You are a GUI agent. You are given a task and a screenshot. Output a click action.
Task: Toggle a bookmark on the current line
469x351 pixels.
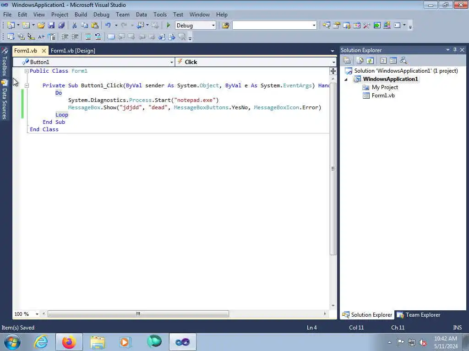(111, 37)
